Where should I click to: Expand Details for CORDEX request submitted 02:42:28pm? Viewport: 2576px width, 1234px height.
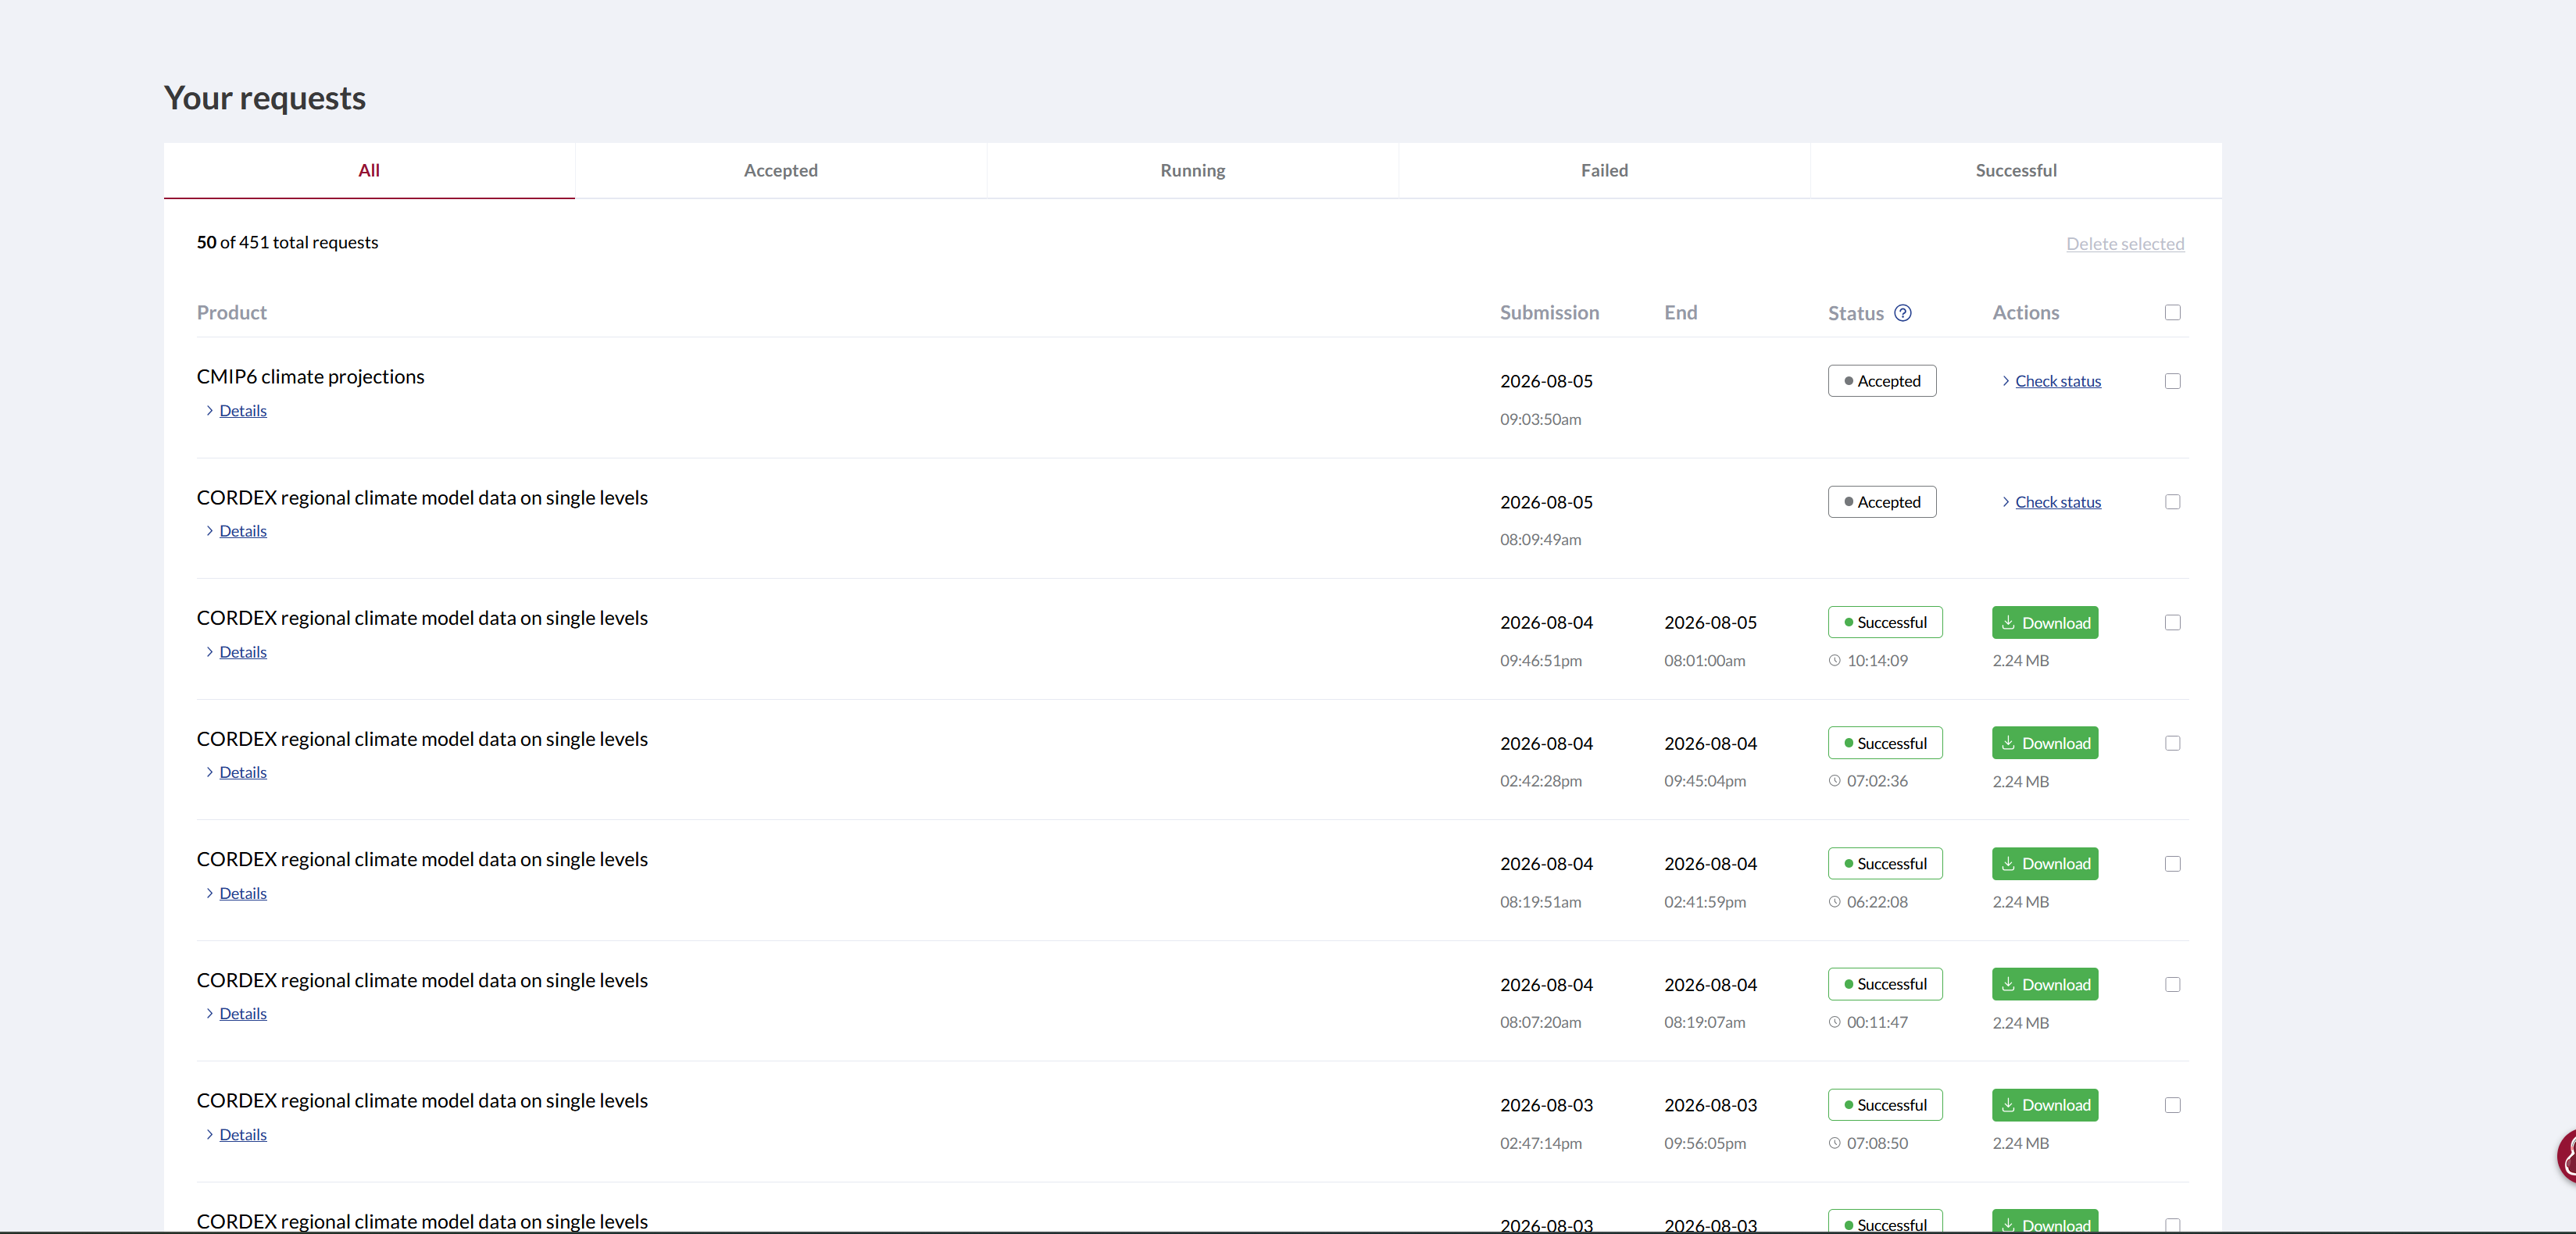243,772
